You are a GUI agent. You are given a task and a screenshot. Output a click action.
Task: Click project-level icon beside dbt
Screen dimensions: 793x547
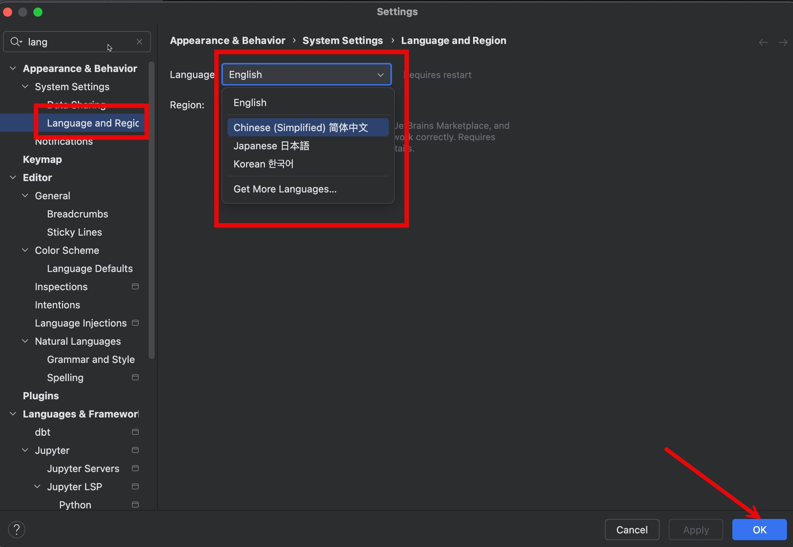point(135,432)
